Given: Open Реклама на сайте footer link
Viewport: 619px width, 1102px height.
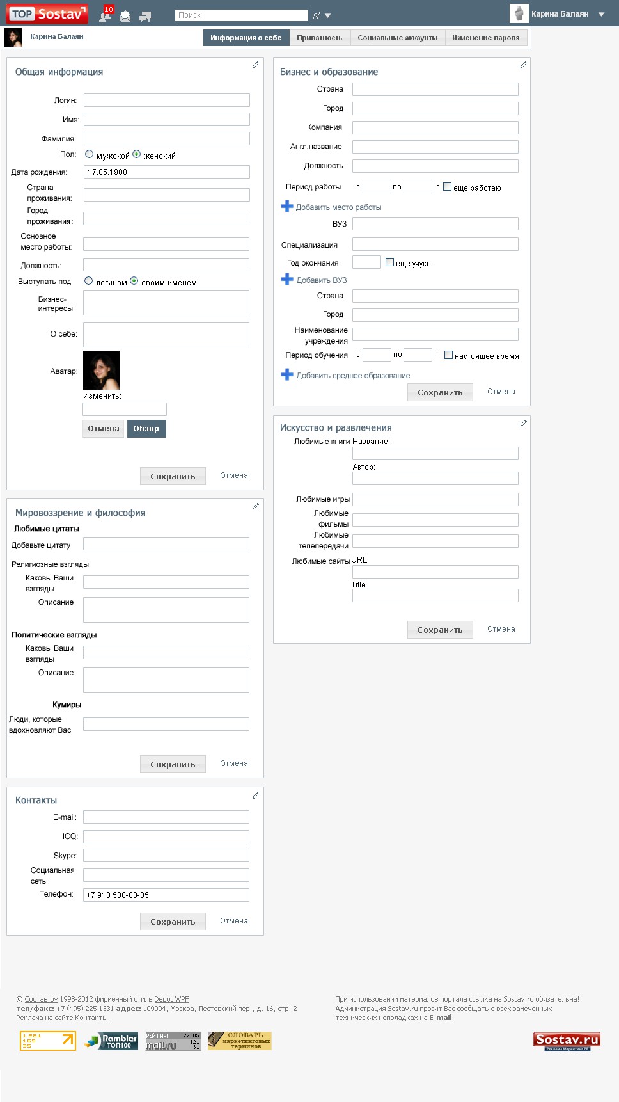Looking at the screenshot, I should point(44,1018).
